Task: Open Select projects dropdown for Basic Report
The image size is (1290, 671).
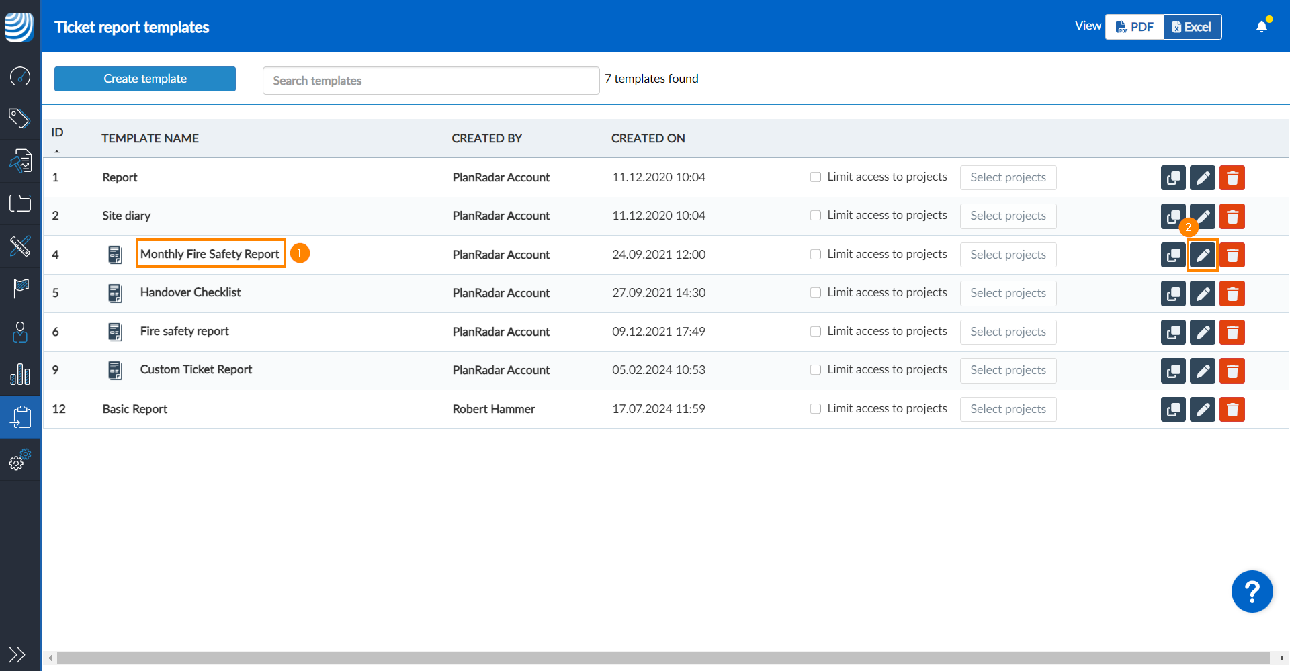Action: click(1007, 409)
